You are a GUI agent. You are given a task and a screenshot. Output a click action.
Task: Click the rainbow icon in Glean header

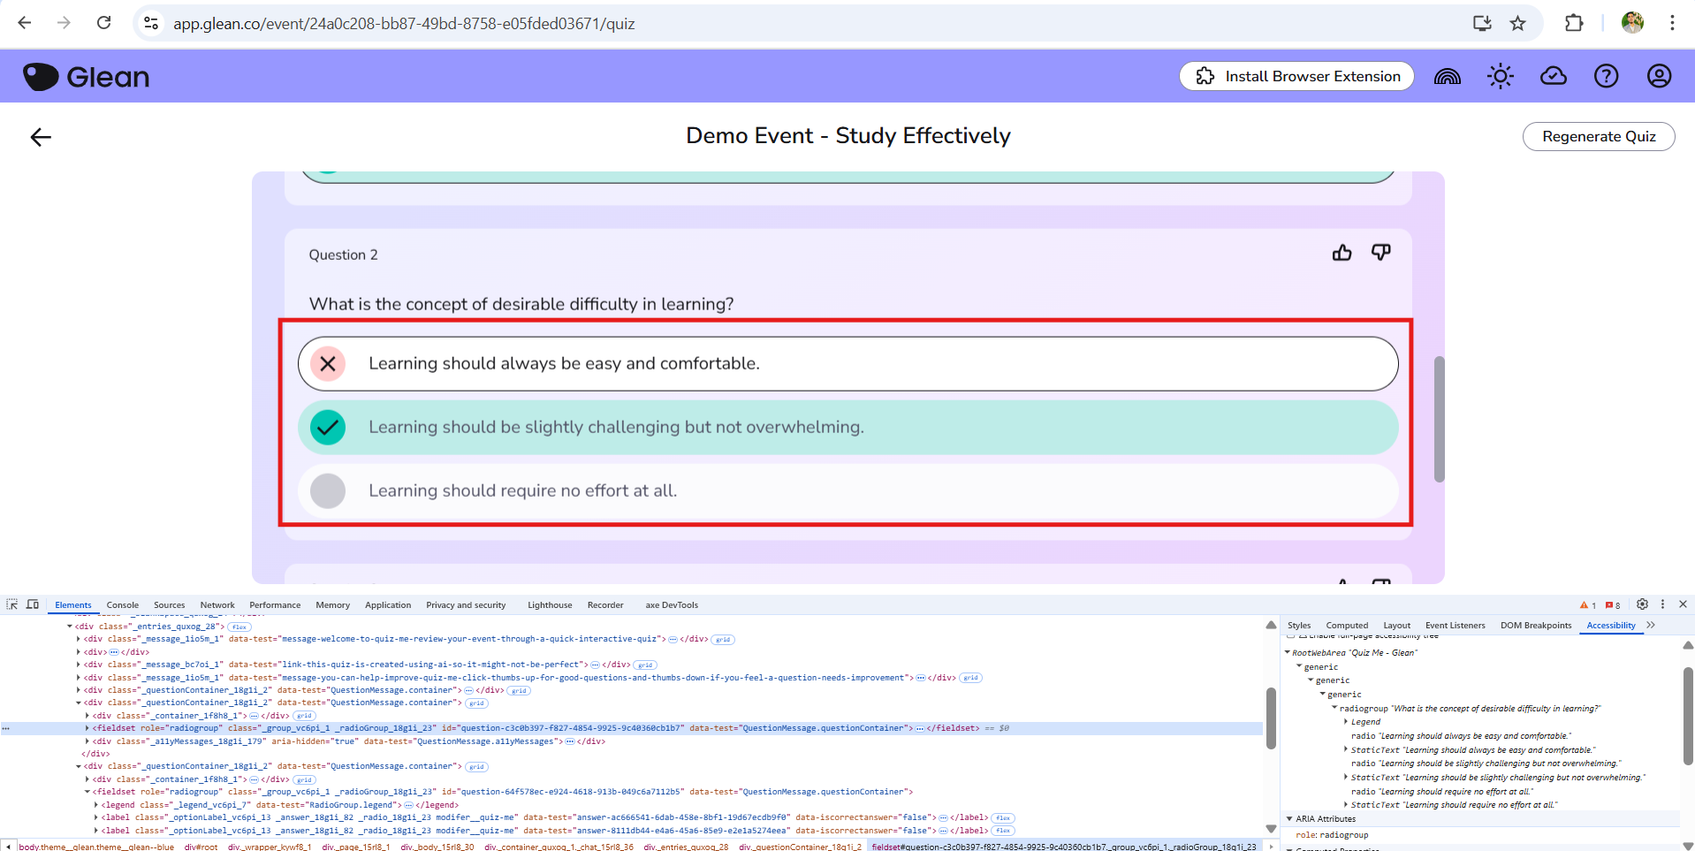[1447, 77]
